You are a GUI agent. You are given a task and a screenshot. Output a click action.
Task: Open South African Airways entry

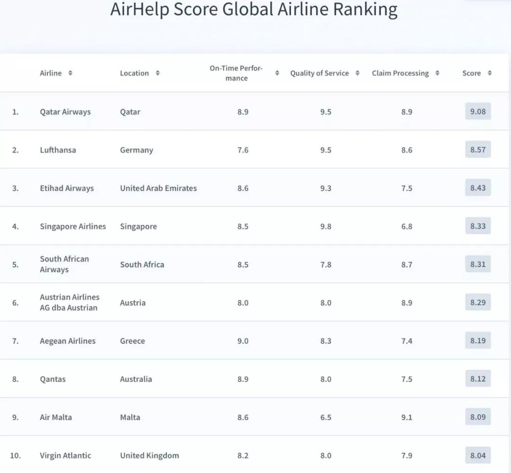pyautogui.click(x=64, y=264)
